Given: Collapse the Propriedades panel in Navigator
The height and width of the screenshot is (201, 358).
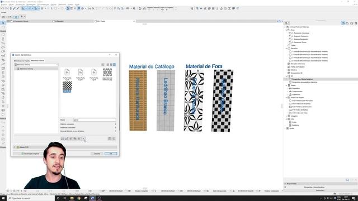Looking at the screenshot, I should click(x=285, y=184).
